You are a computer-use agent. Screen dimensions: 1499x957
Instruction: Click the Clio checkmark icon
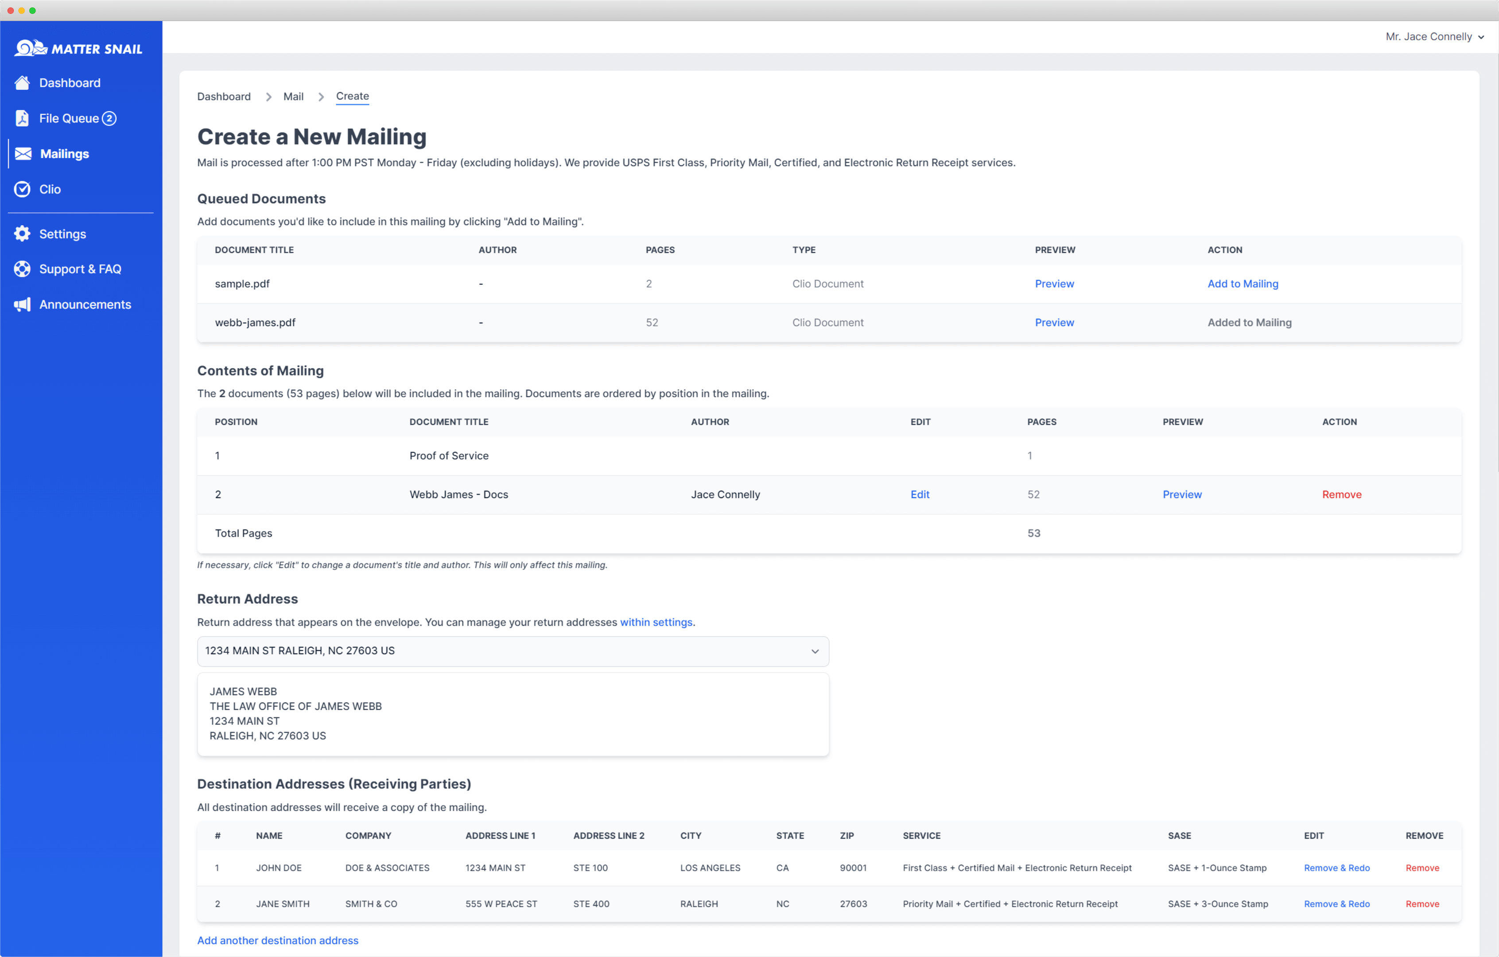coord(23,189)
